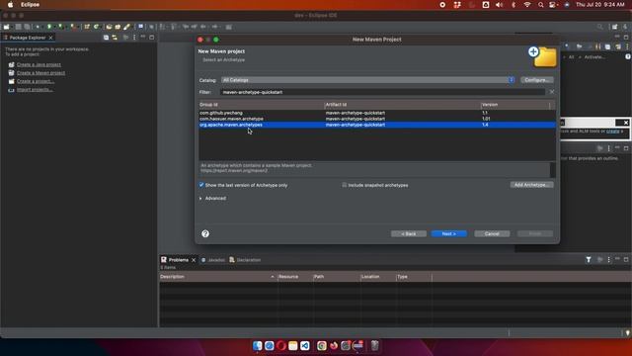Go back with the < Back button
The width and height of the screenshot is (632, 356).
pos(408,233)
